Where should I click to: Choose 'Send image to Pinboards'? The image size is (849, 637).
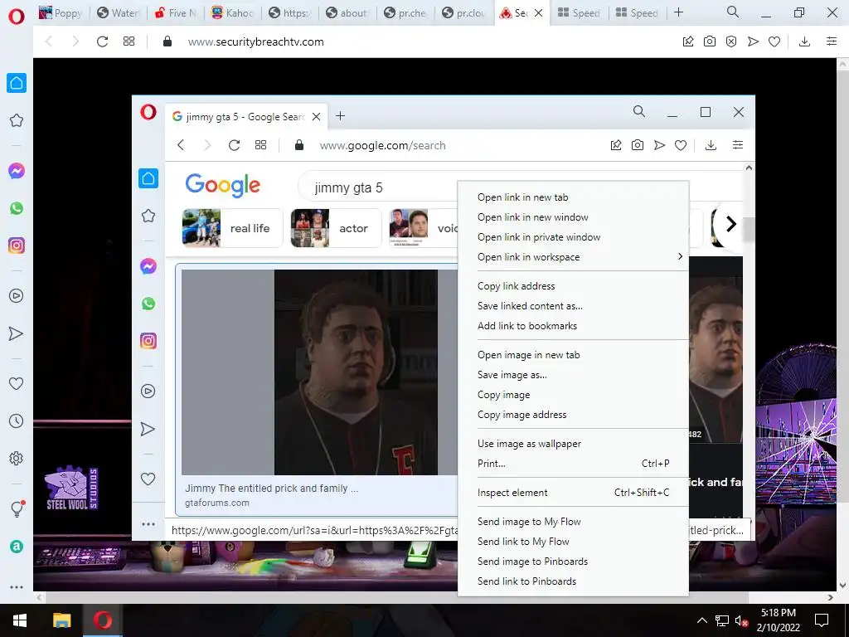573,562
